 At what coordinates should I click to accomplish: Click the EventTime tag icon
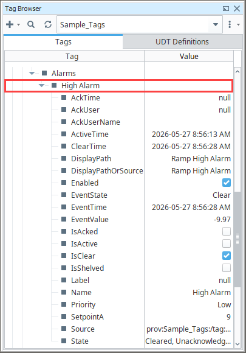tap(64, 207)
